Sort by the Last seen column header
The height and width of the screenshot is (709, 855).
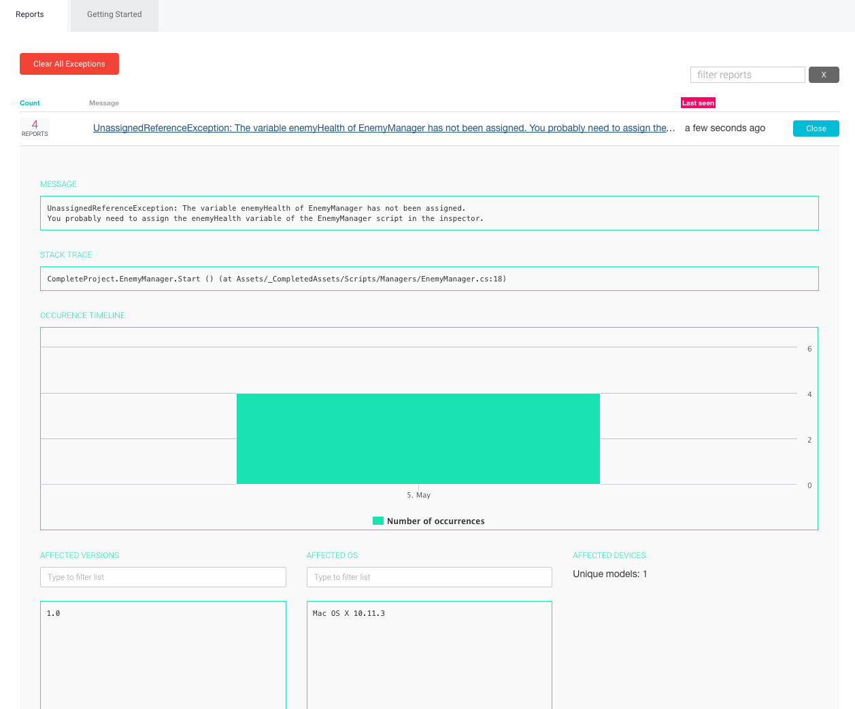click(698, 103)
